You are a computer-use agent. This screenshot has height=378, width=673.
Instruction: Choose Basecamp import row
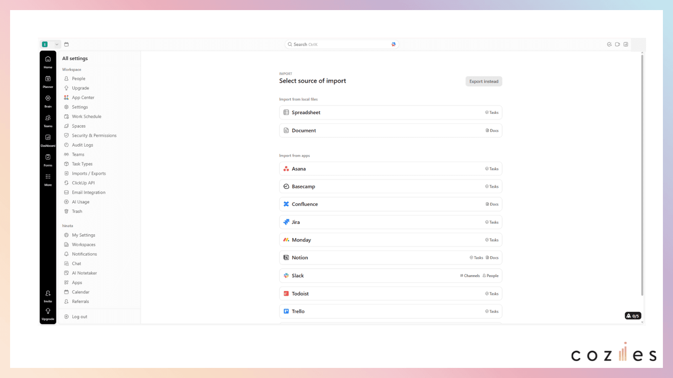click(391, 186)
